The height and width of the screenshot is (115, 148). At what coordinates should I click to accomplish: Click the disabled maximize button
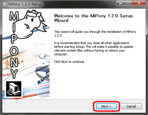click(x=128, y=3)
